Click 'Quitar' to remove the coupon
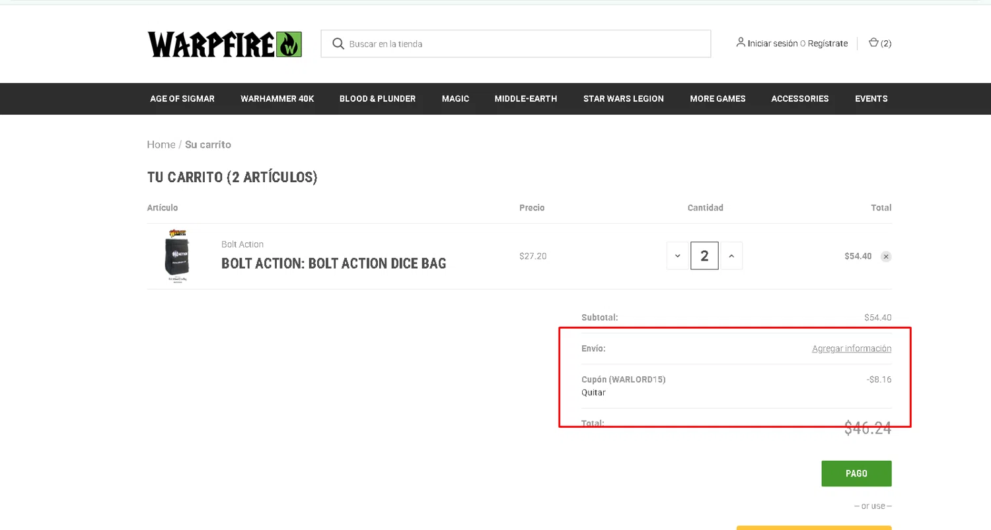Viewport: 991px width, 530px height. tap(593, 393)
